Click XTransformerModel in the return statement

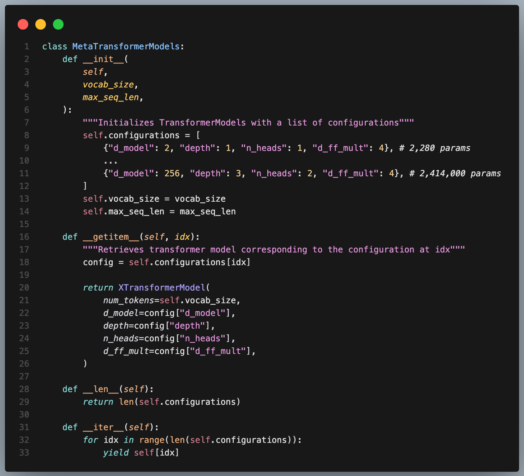pyautogui.click(x=162, y=288)
